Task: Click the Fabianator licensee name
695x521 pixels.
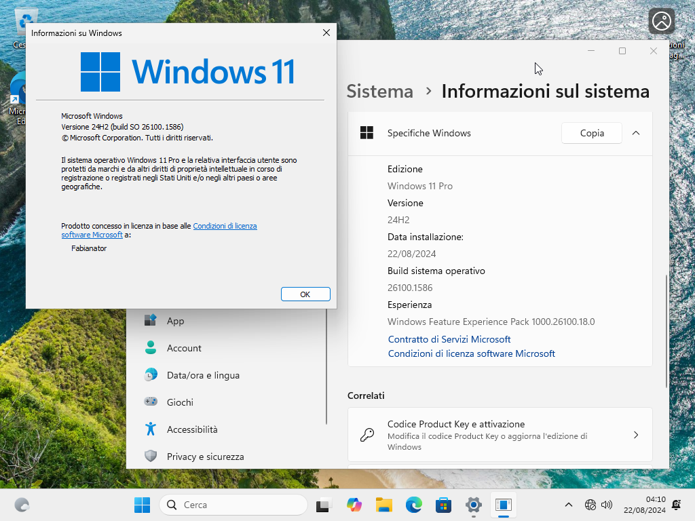Action: click(89, 248)
